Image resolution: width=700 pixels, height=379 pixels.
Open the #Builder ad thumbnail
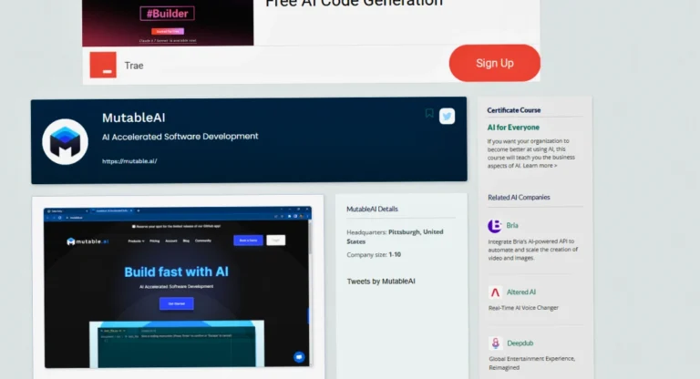[x=168, y=22]
